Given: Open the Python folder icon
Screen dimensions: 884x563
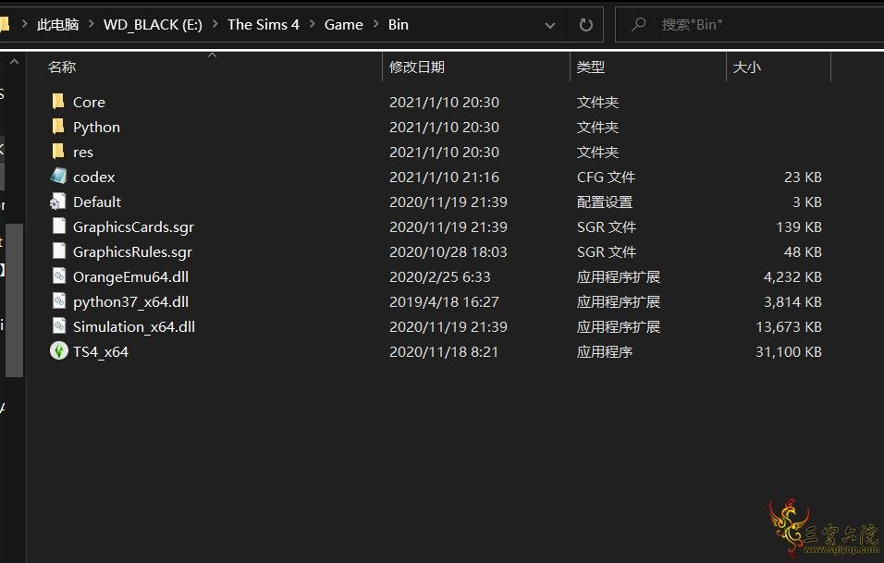Looking at the screenshot, I should coord(58,127).
